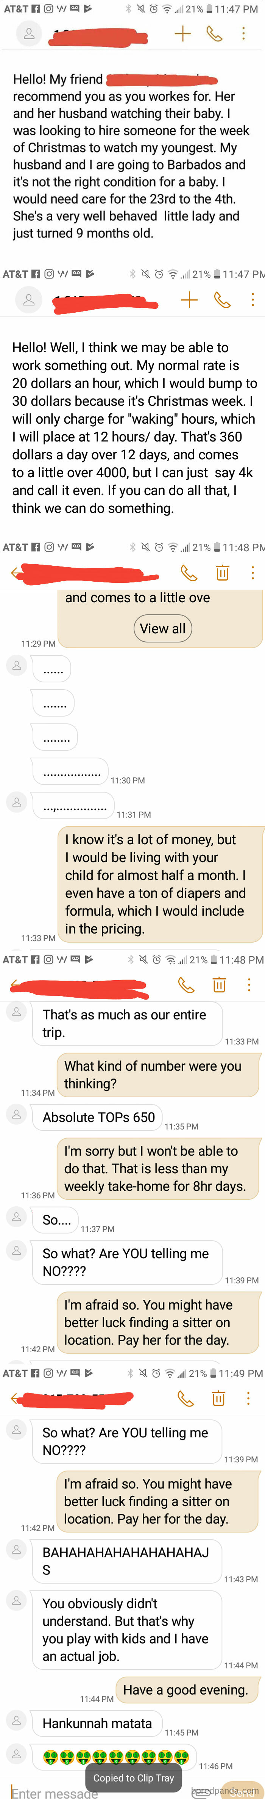Tap the cell signal strength bars
The width and height of the screenshot is (265, 1799).
[x=179, y=8]
